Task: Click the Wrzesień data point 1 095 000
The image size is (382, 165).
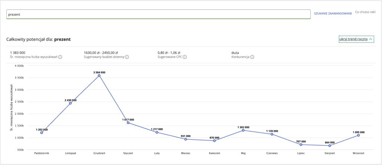Action: click(358, 135)
